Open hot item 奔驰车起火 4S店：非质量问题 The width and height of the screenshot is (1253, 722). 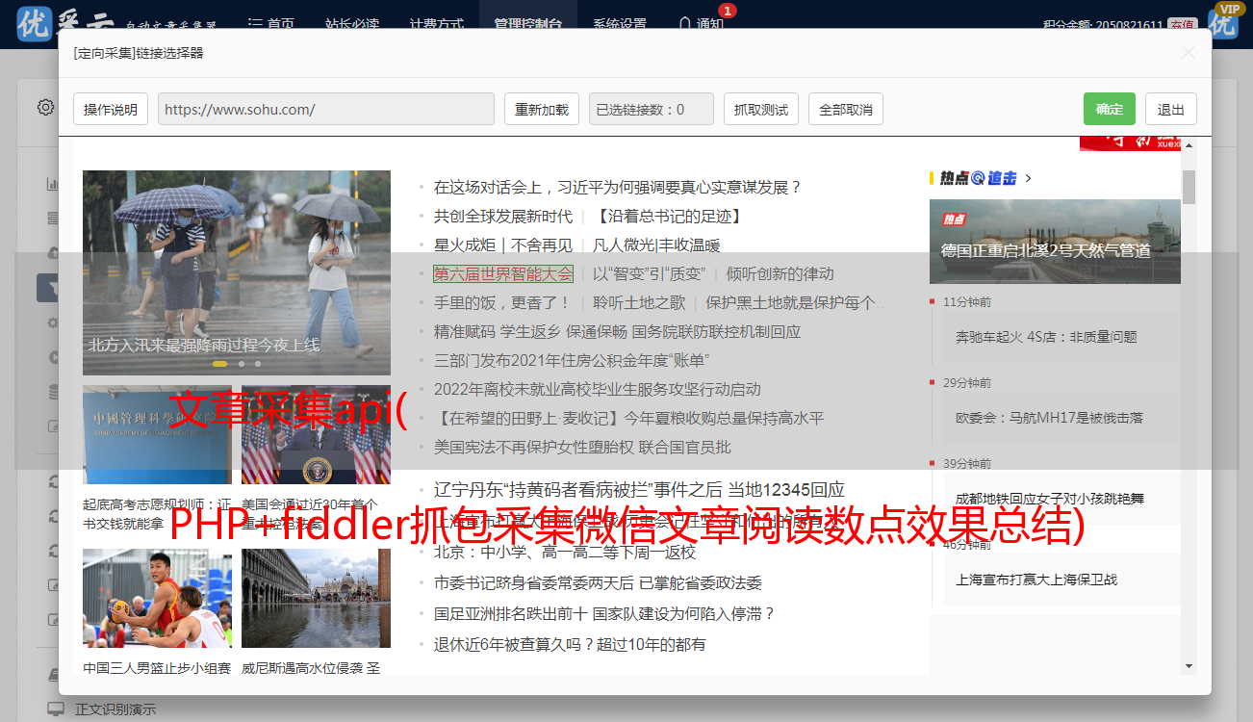coord(1046,337)
